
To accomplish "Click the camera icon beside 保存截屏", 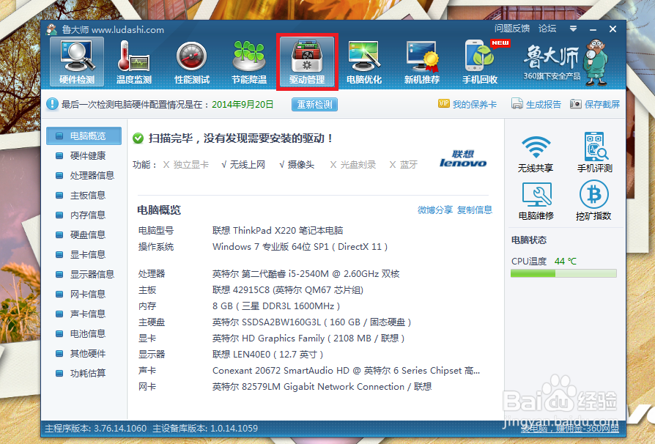I will pyautogui.click(x=576, y=103).
